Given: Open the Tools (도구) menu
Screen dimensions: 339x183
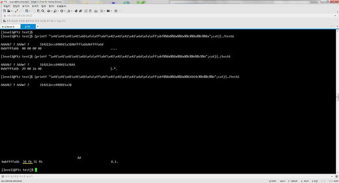Looking at the screenshot, I should point(35,6).
